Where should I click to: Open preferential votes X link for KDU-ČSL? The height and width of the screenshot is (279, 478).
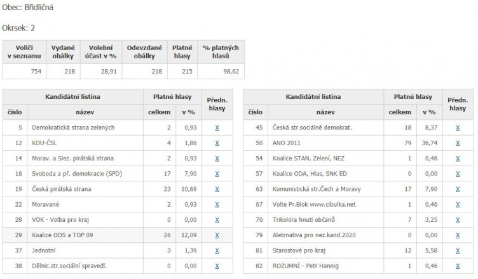[217, 143]
